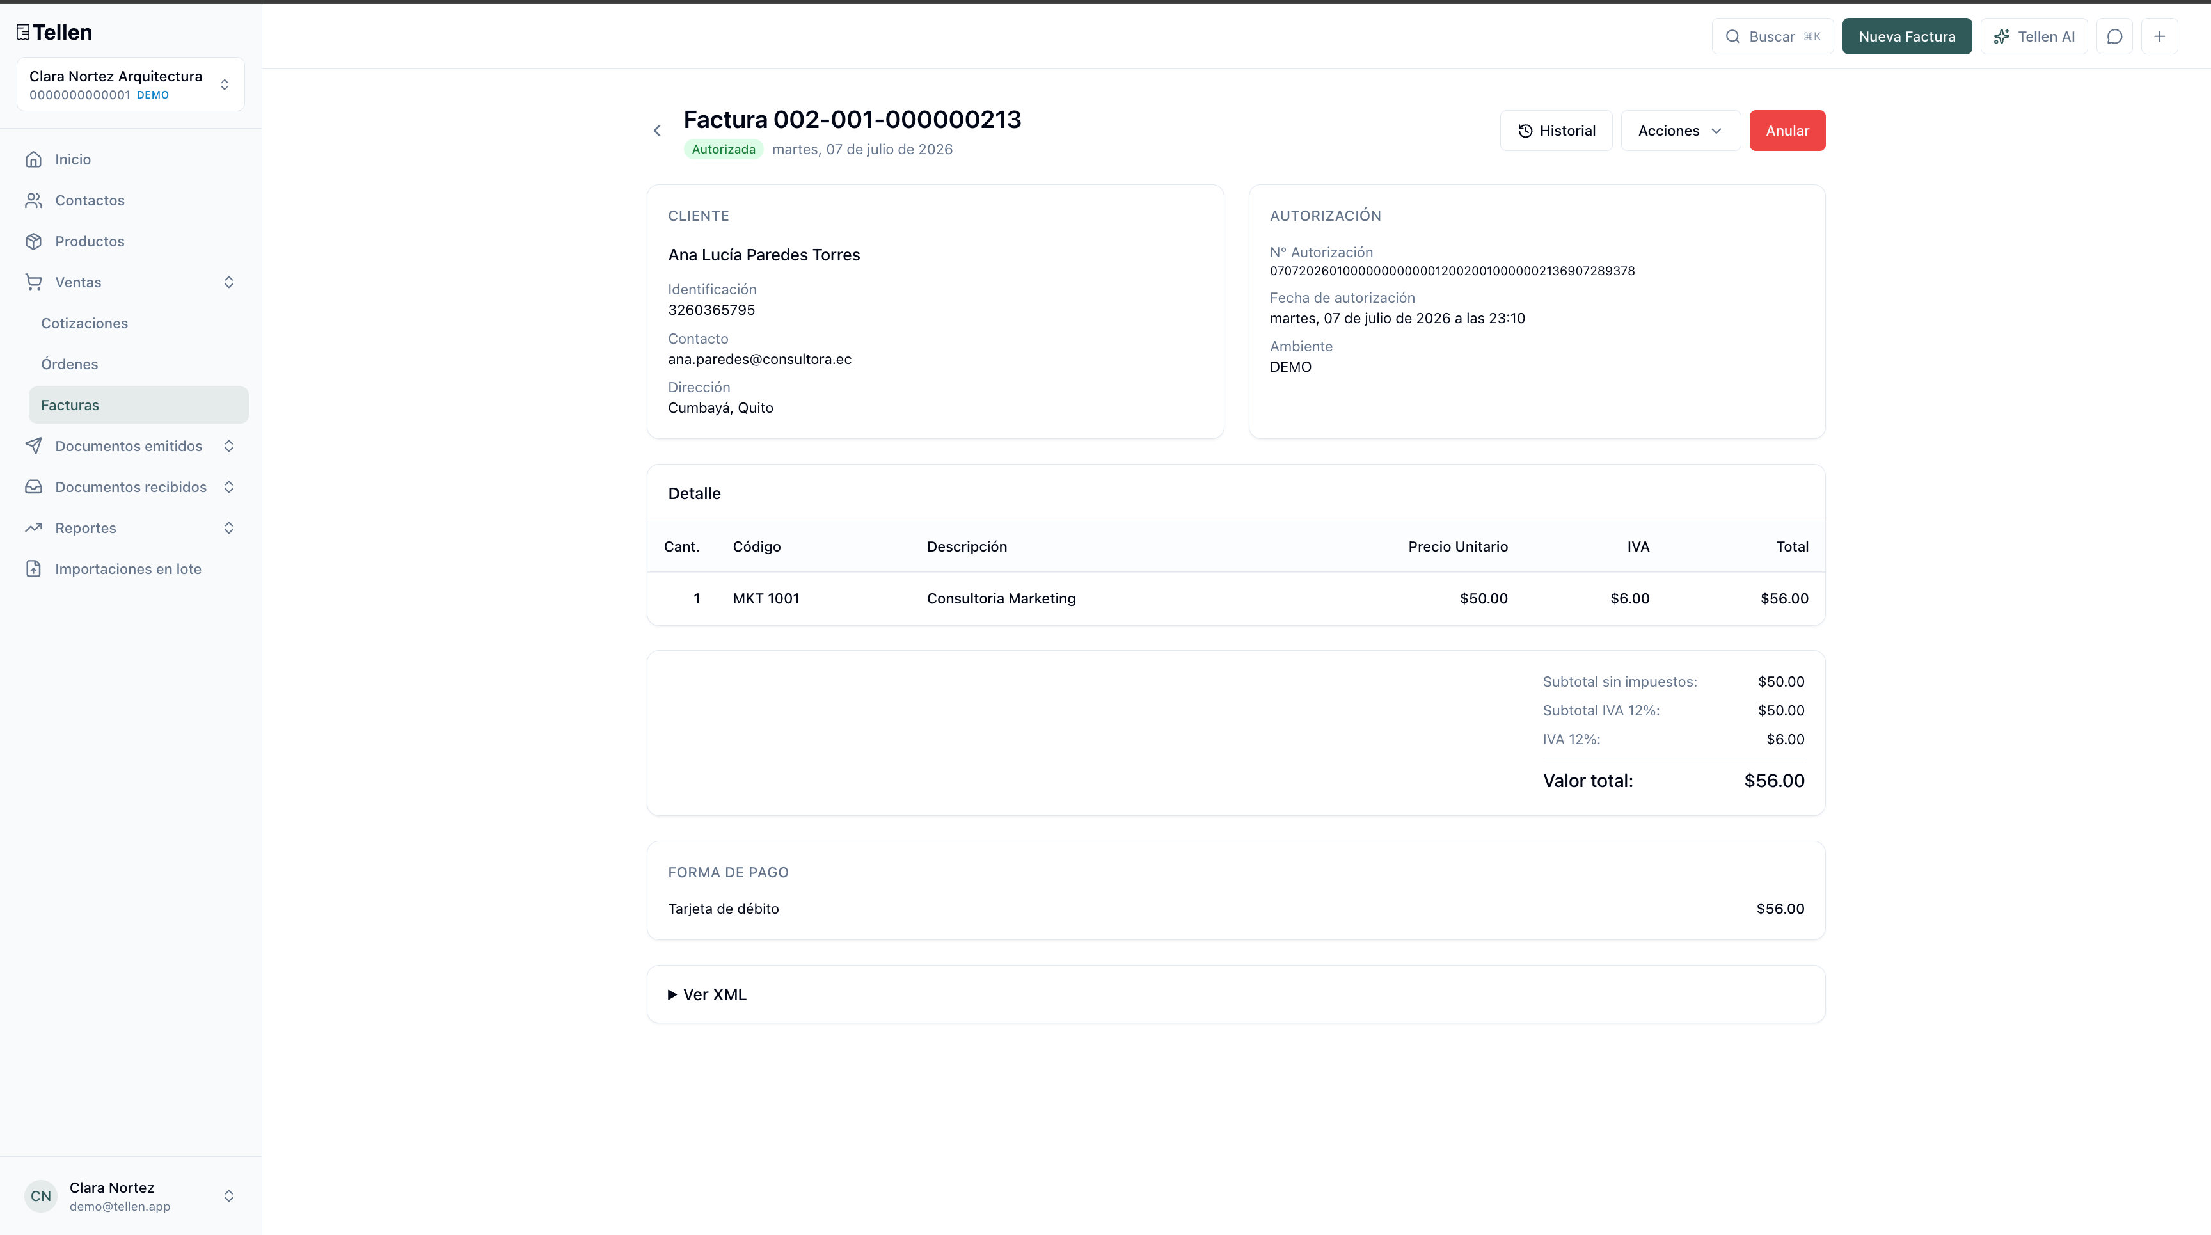Screen dimensions: 2211x1235
Task: Click the Descripción column header
Action: pyautogui.click(x=967, y=546)
